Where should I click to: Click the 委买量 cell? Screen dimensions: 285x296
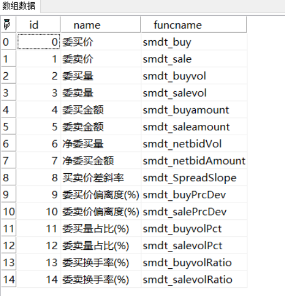click(101, 75)
